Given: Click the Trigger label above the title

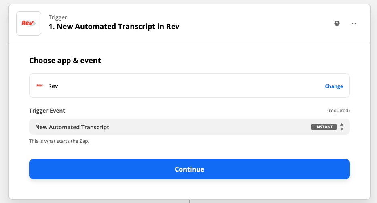Looking at the screenshot, I should [x=58, y=17].
